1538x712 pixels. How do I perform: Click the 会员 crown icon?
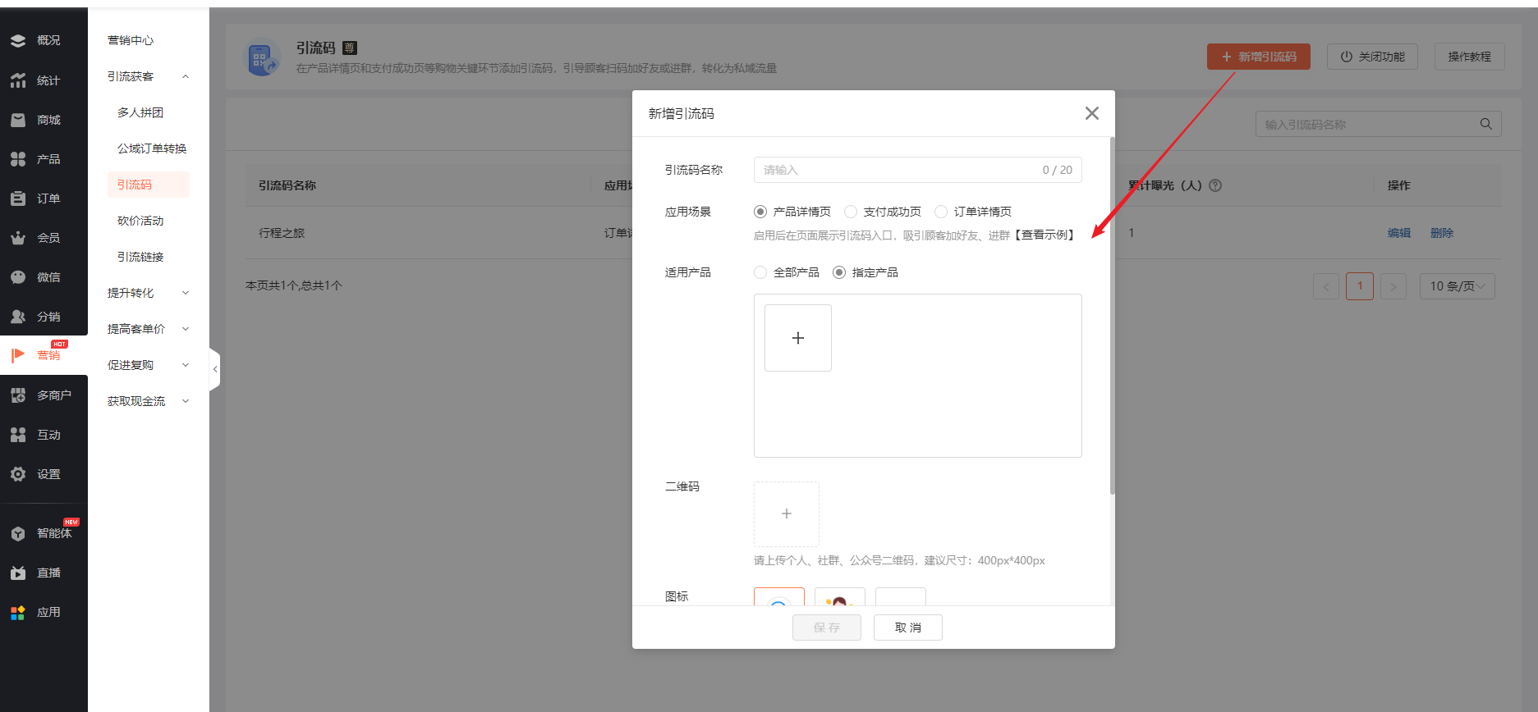pos(18,238)
